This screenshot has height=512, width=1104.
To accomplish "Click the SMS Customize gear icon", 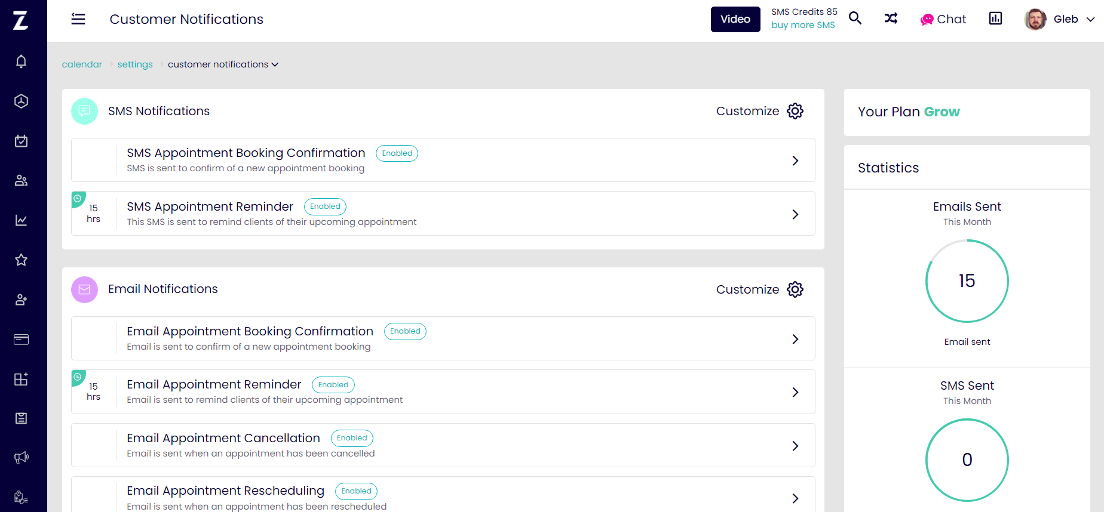I will click(795, 111).
